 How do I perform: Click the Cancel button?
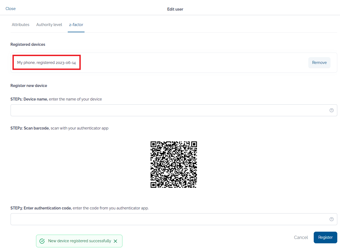pos(301,237)
